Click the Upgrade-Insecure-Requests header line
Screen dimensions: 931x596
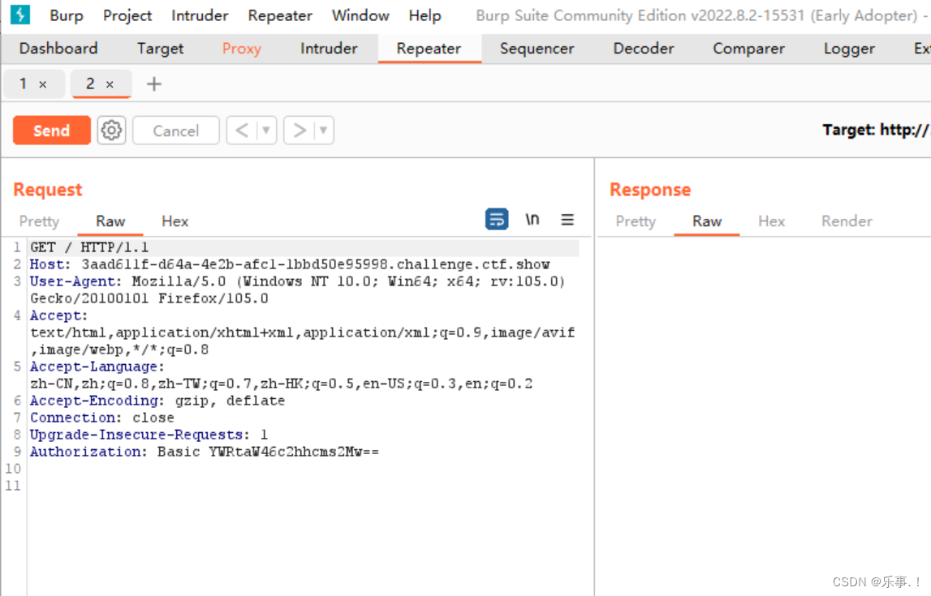tap(149, 435)
